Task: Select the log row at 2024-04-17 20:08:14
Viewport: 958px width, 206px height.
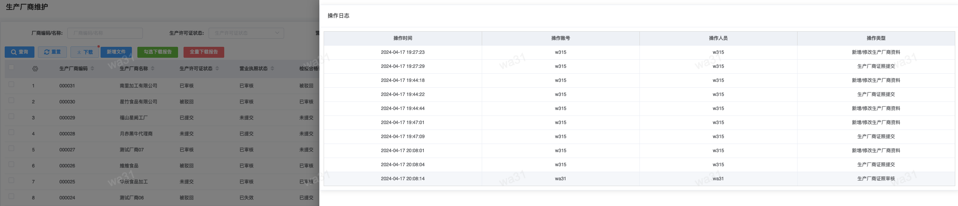Action: pyautogui.click(x=403, y=179)
